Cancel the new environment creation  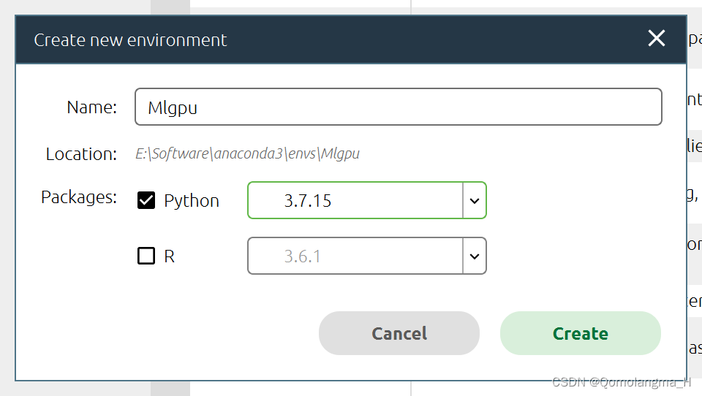pyautogui.click(x=399, y=333)
